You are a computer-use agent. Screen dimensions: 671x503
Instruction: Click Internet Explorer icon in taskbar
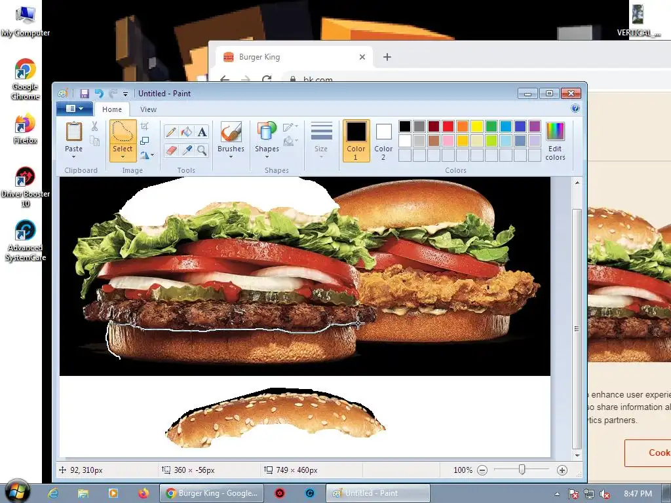tap(53, 493)
